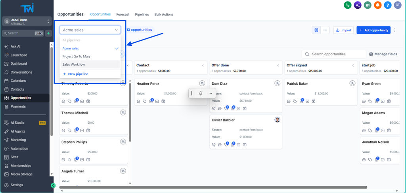
Task: Click the call icon on Dom Diaz card
Action: (214, 108)
